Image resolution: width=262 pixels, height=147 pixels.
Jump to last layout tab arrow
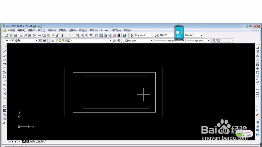point(19,142)
